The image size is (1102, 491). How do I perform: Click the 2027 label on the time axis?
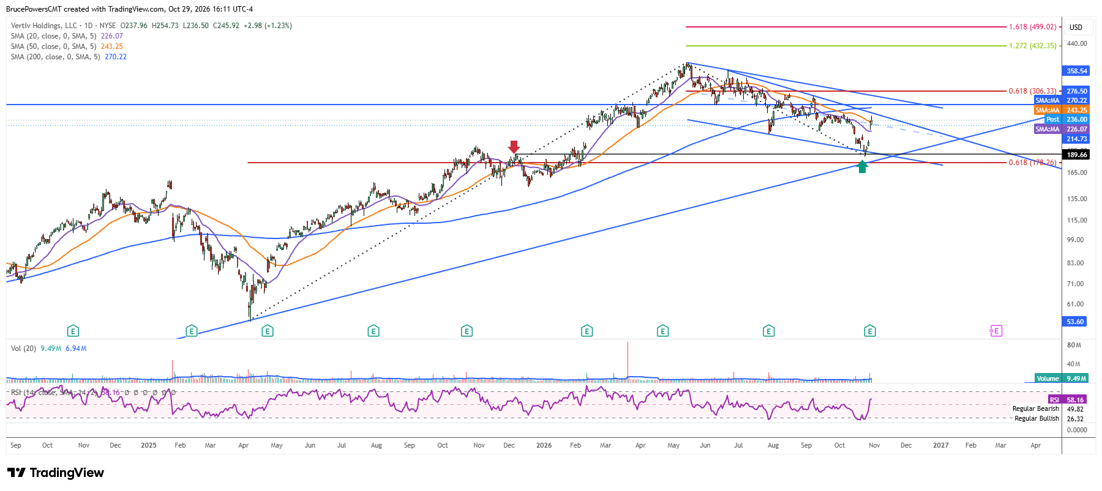[941, 445]
